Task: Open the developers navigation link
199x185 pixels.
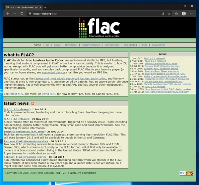Action: (159, 45)
